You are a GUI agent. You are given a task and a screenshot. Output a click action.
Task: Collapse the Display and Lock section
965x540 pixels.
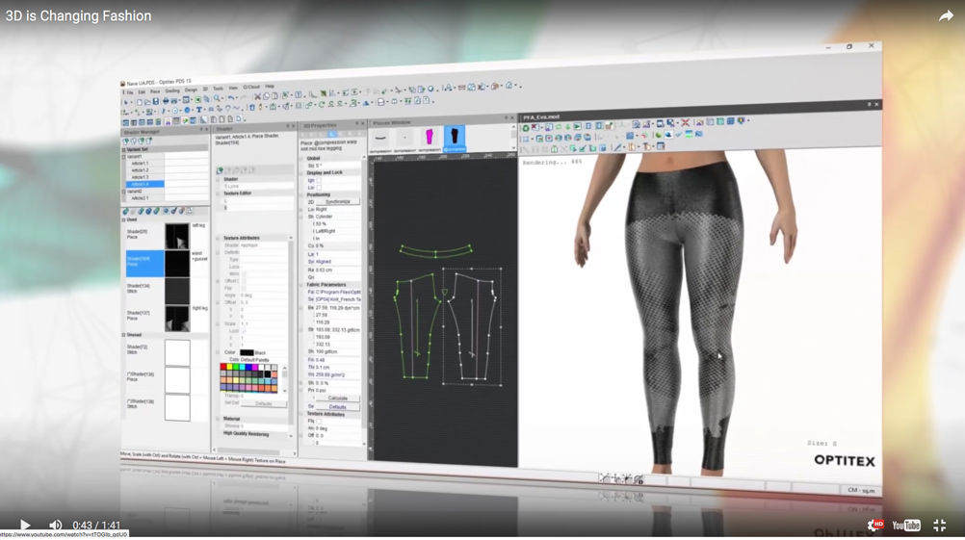coord(302,173)
